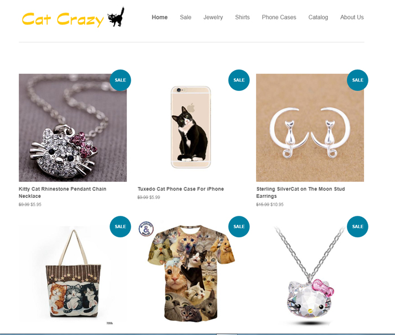Click the SALE badge on rhinestone necklace
Screen dimensions: 395x335
pyautogui.click(x=120, y=80)
